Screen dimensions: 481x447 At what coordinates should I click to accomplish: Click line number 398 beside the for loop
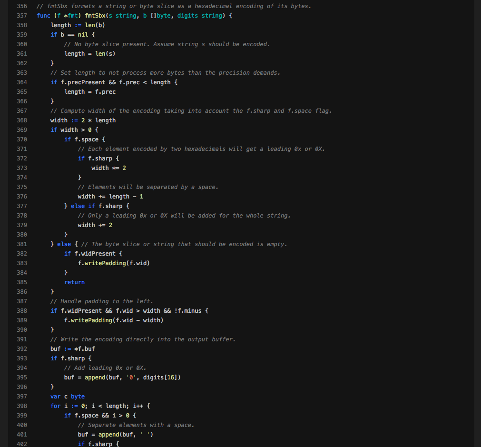(x=22, y=406)
